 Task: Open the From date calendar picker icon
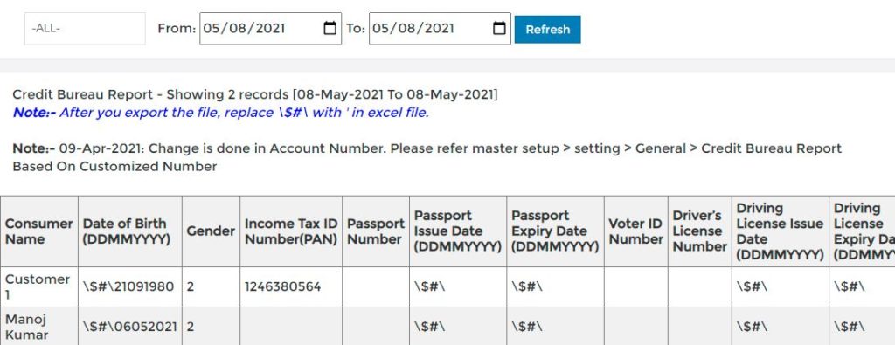(330, 28)
